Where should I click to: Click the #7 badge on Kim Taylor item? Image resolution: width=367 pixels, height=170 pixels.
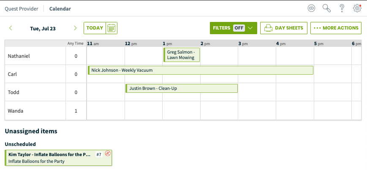coord(99,154)
